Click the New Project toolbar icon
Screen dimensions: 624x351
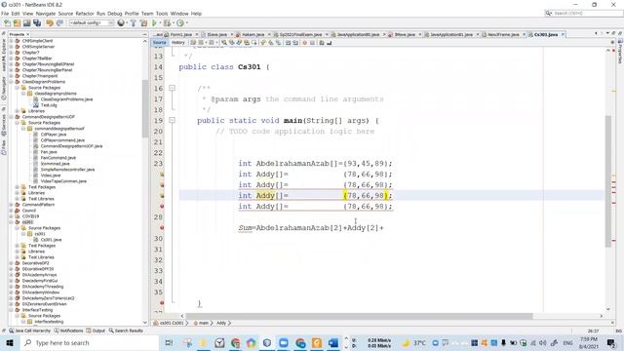tap(17, 23)
